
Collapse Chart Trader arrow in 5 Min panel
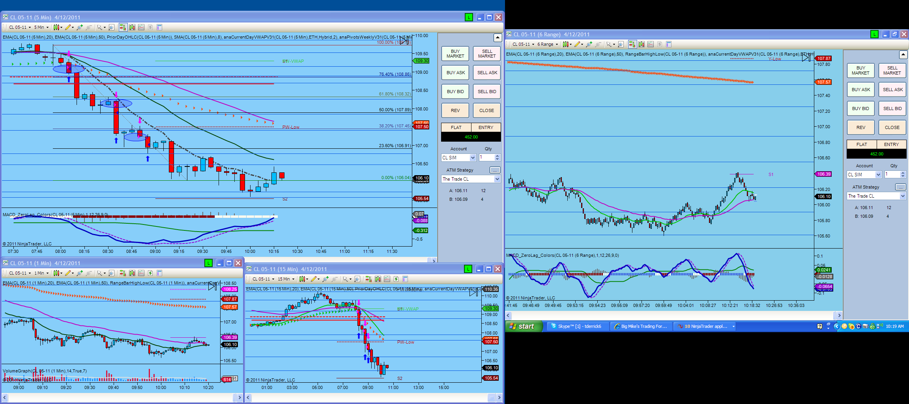pyautogui.click(x=498, y=37)
